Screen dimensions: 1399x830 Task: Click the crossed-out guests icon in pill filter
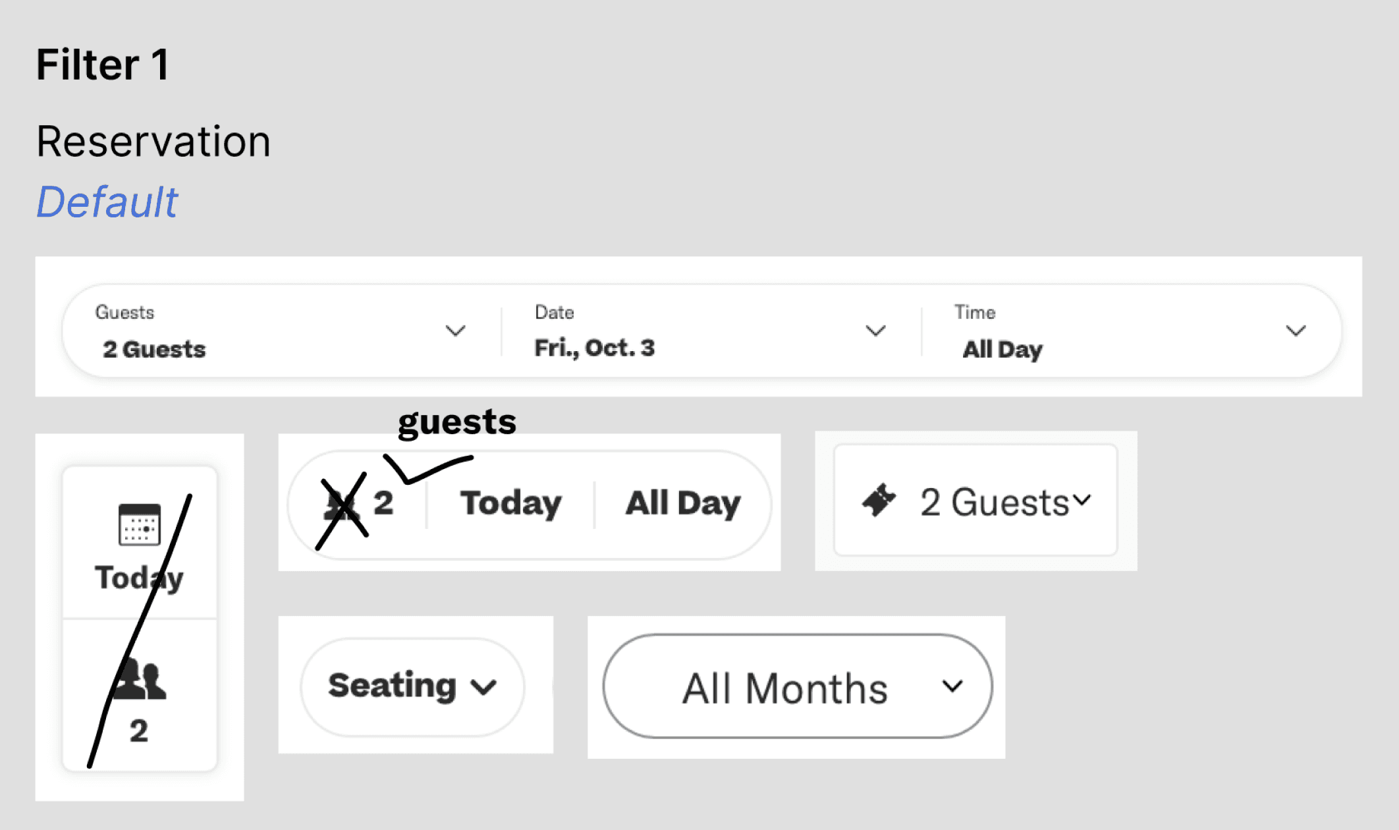point(341,507)
